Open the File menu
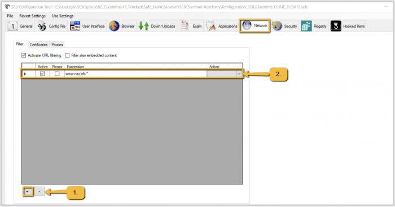395x207 pixels. click(x=10, y=16)
